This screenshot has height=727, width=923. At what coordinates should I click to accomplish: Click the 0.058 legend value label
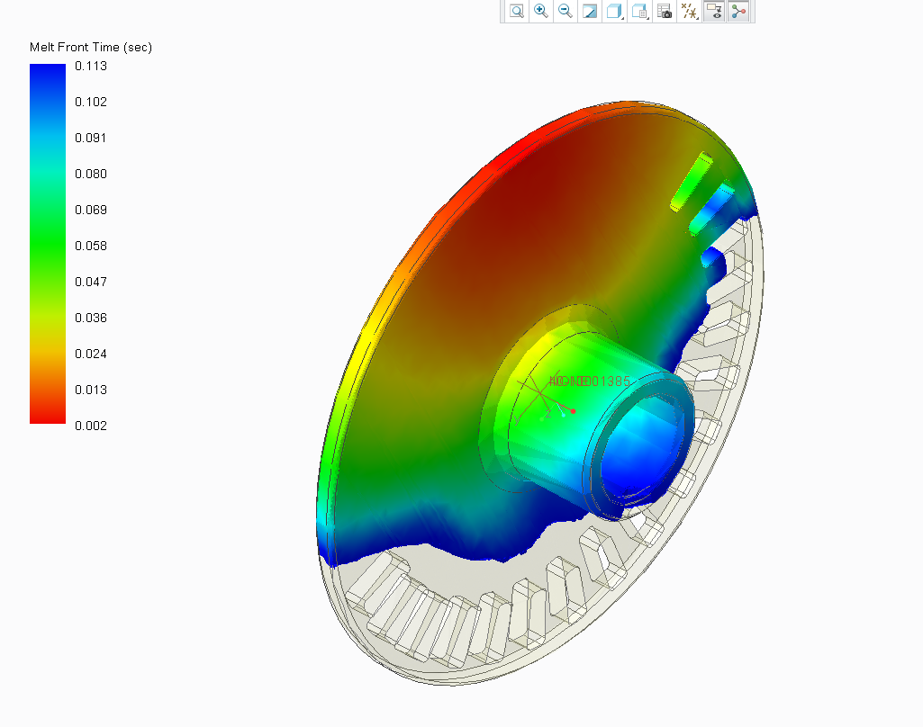pos(91,246)
